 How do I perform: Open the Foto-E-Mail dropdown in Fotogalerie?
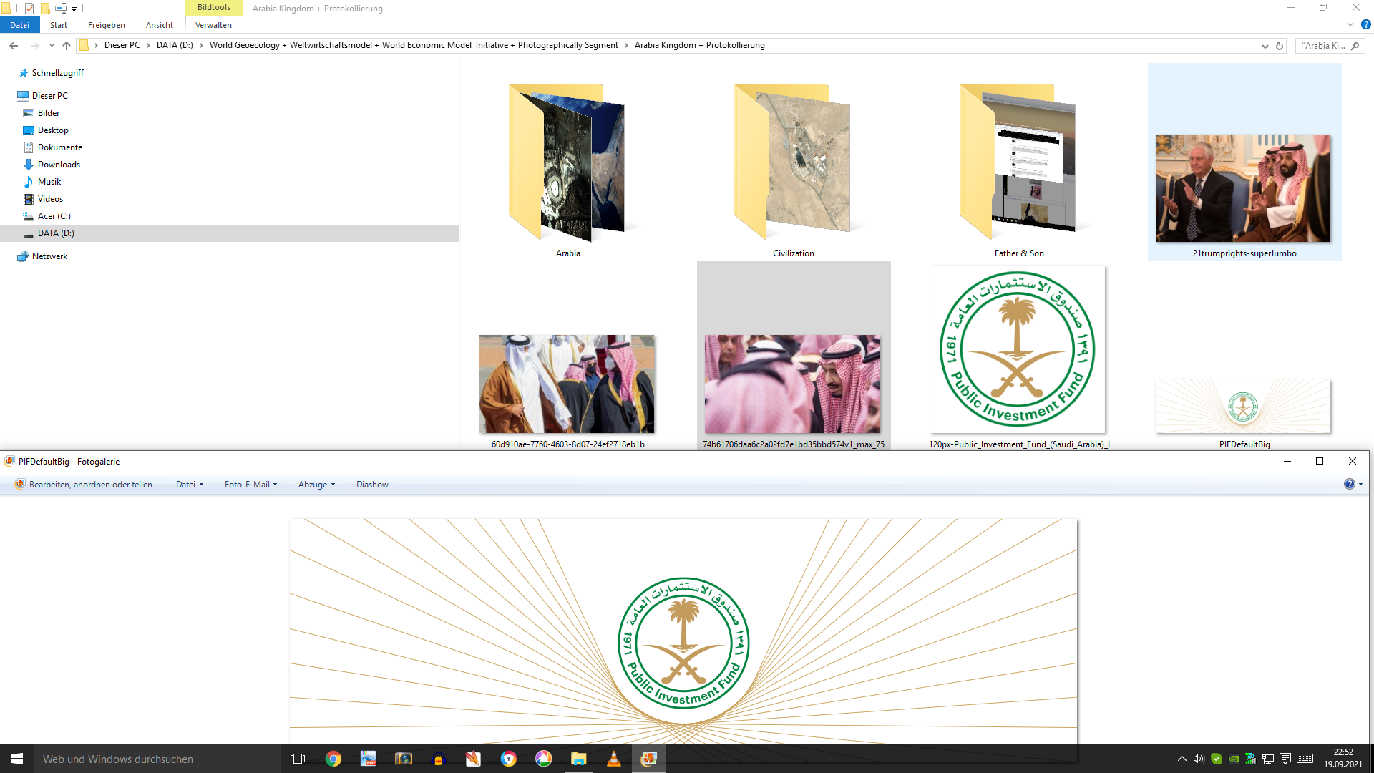click(x=250, y=485)
